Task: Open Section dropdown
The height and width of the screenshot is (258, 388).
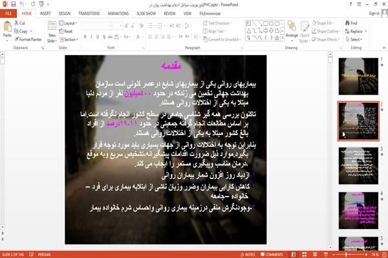Action: (69, 39)
